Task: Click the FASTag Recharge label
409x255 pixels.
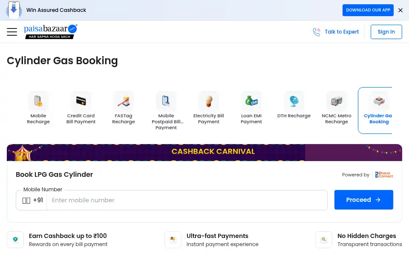Action: click(x=124, y=119)
